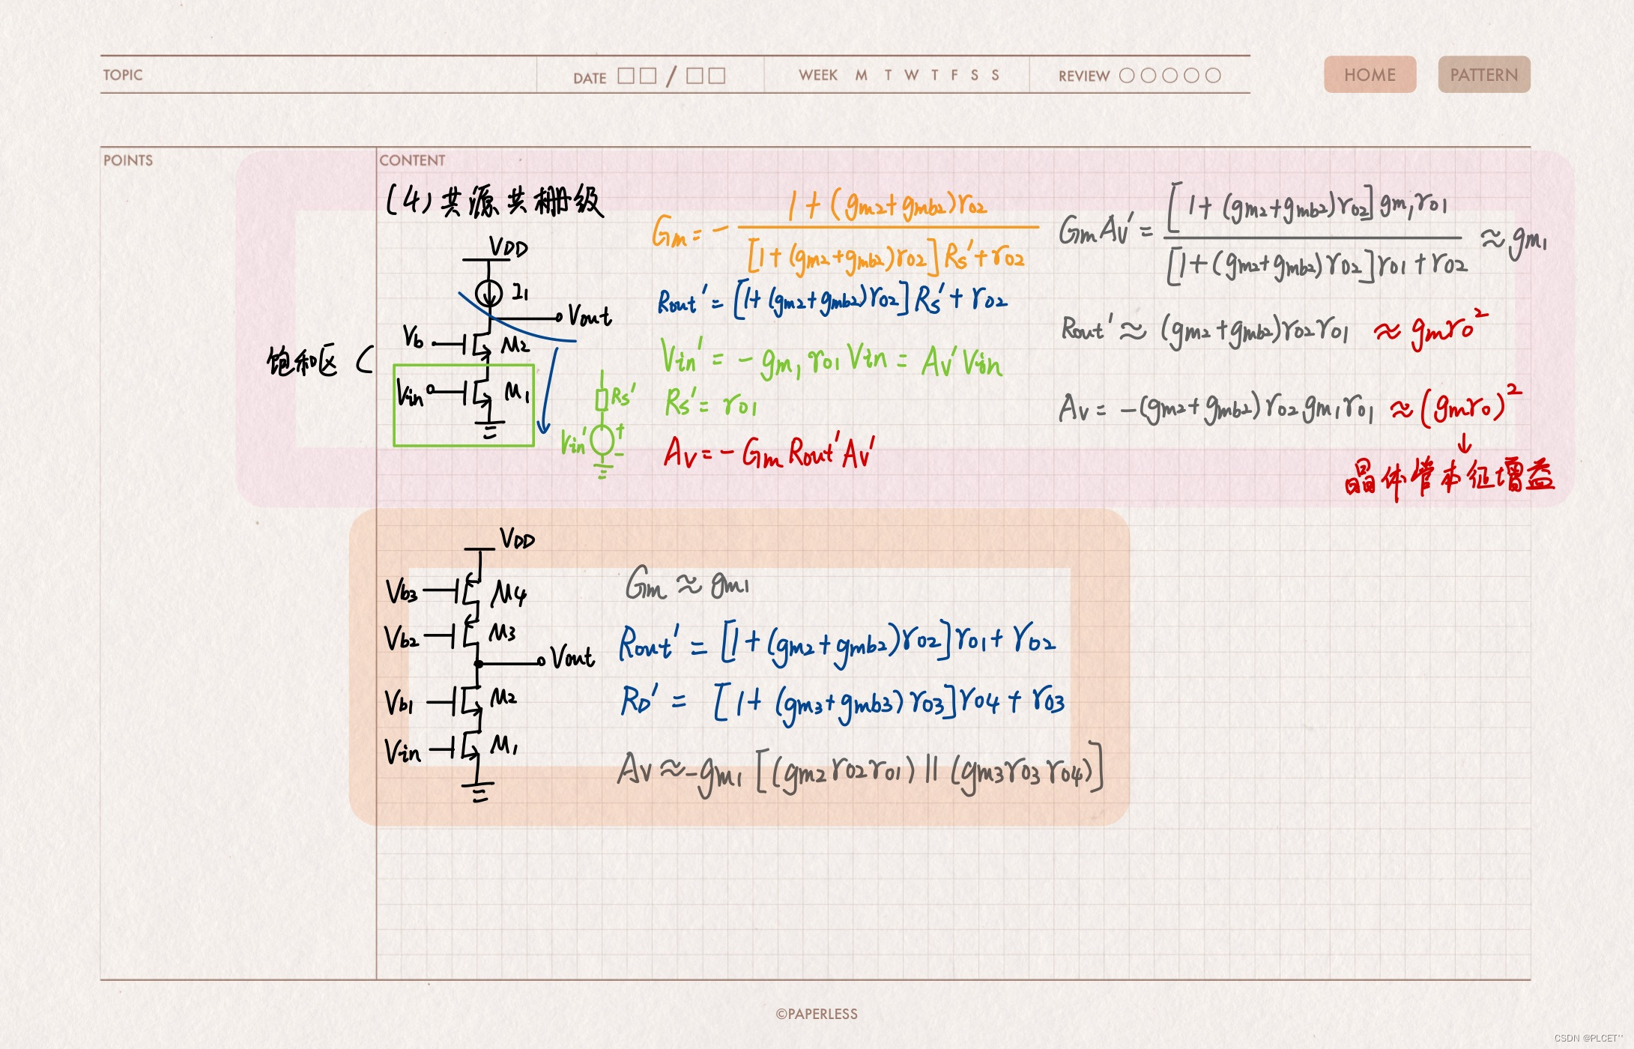Click the PATTERN button
1634x1049 pixels.
click(x=1483, y=75)
